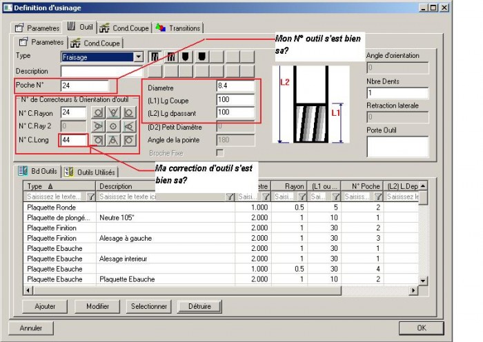Choose the V-shaped orientation icon beside N° C.Rayon
Viewport: 483px width, 342px height.
tap(113, 112)
